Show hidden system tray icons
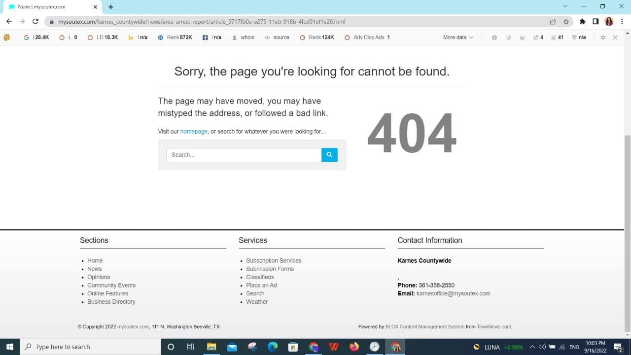631x355 pixels. coord(532,347)
